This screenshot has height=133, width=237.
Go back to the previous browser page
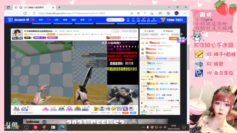pyautogui.click(x=9, y=13)
